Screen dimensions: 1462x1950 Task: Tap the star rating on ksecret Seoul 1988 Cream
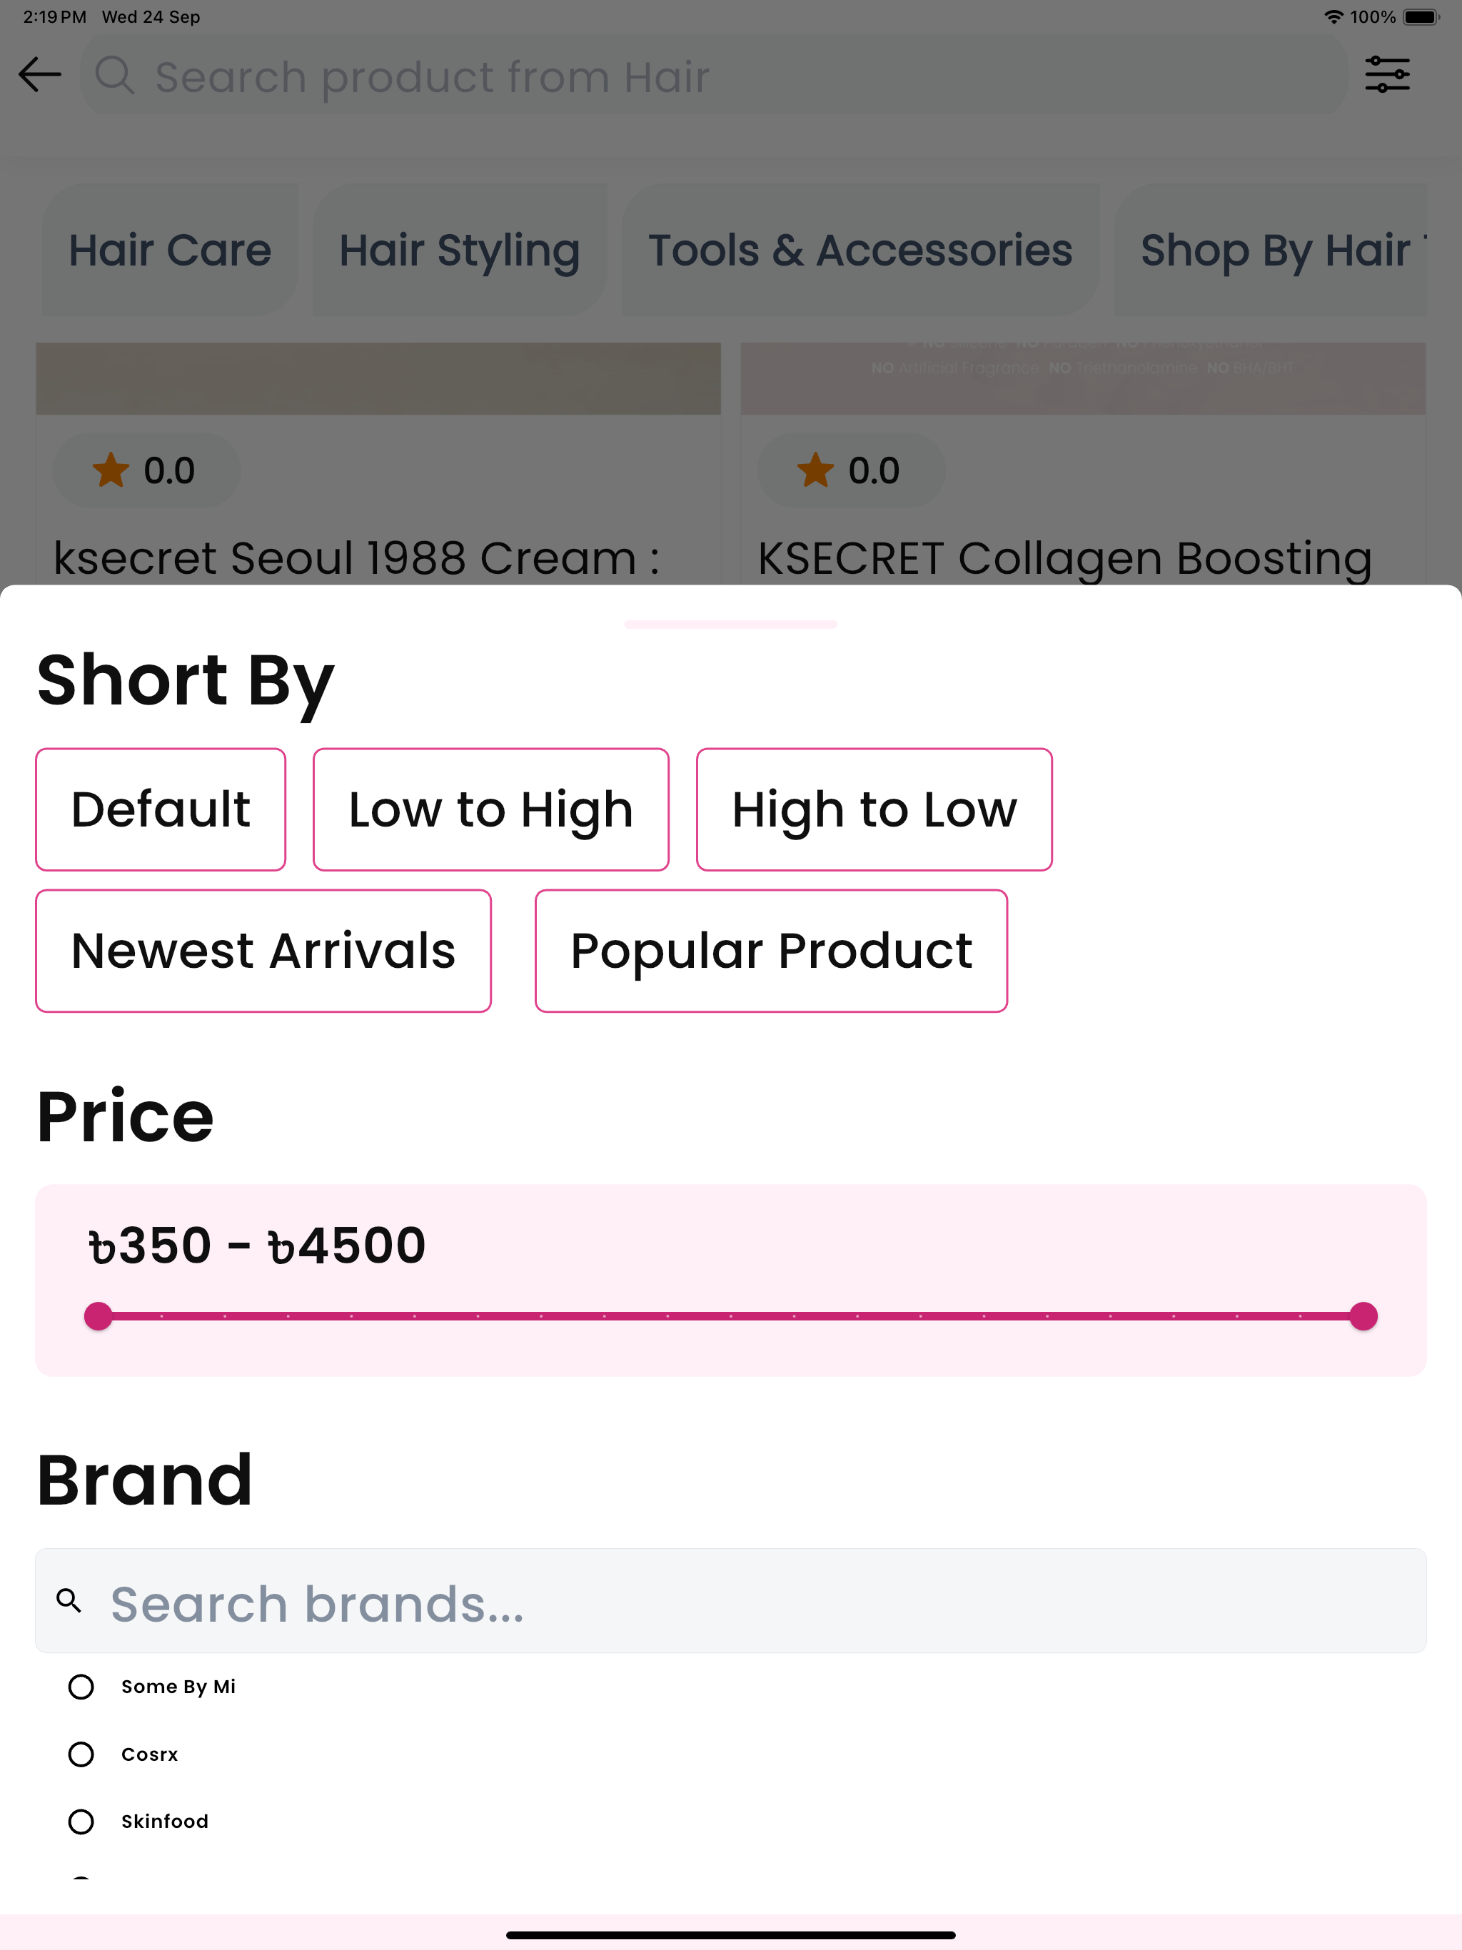click(146, 470)
